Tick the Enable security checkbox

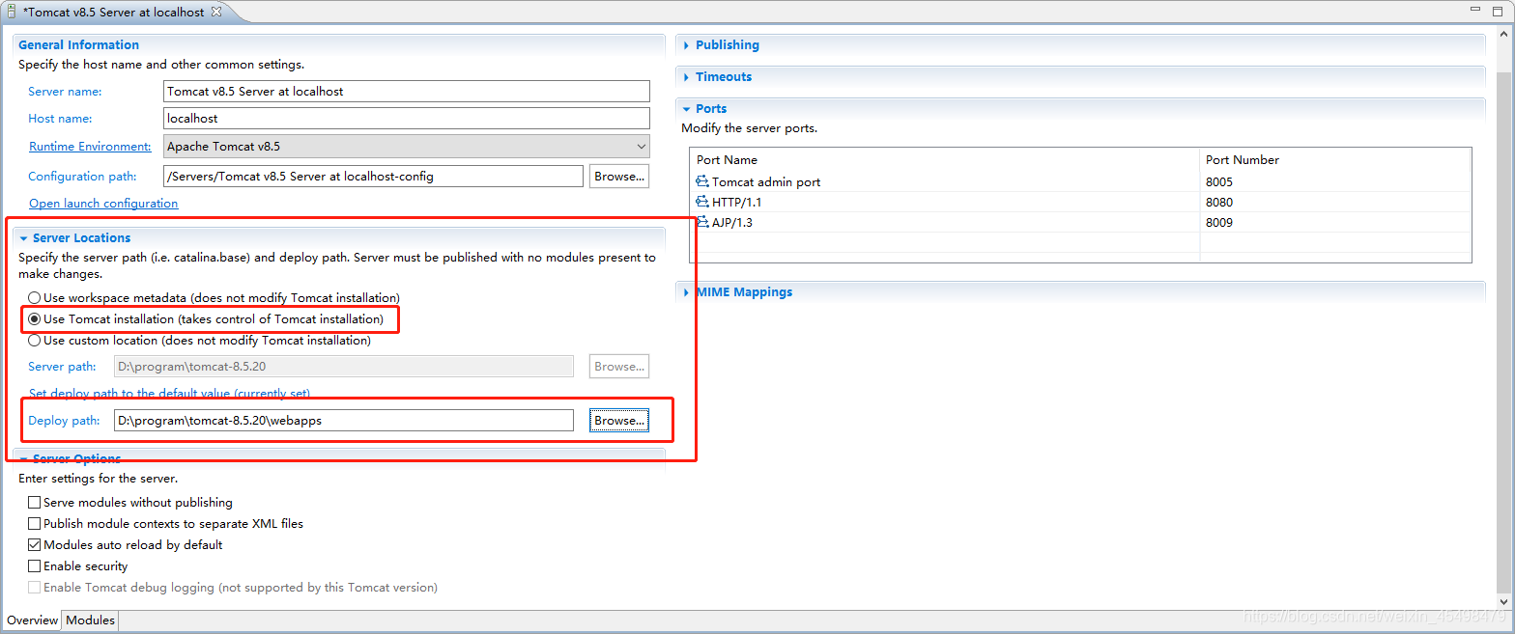(x=35, y=566)
